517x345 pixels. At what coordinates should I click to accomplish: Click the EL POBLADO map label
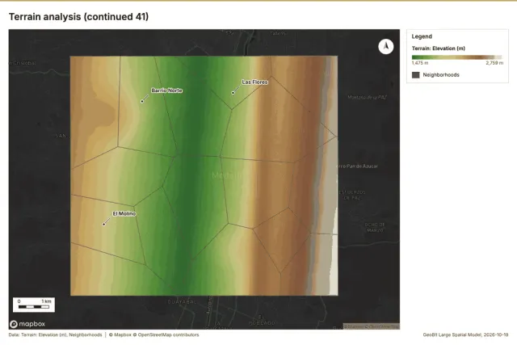[x=262, y=320]
